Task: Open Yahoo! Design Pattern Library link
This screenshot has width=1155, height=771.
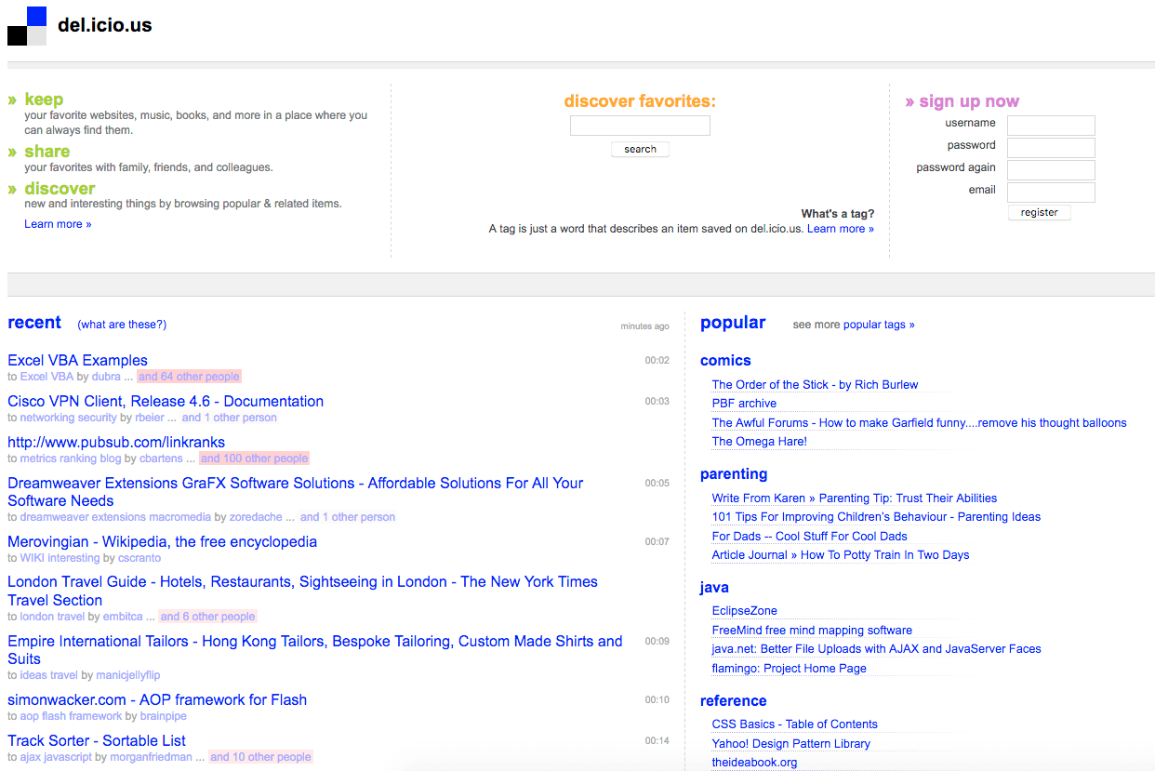Action: click(x=791, y=744)
